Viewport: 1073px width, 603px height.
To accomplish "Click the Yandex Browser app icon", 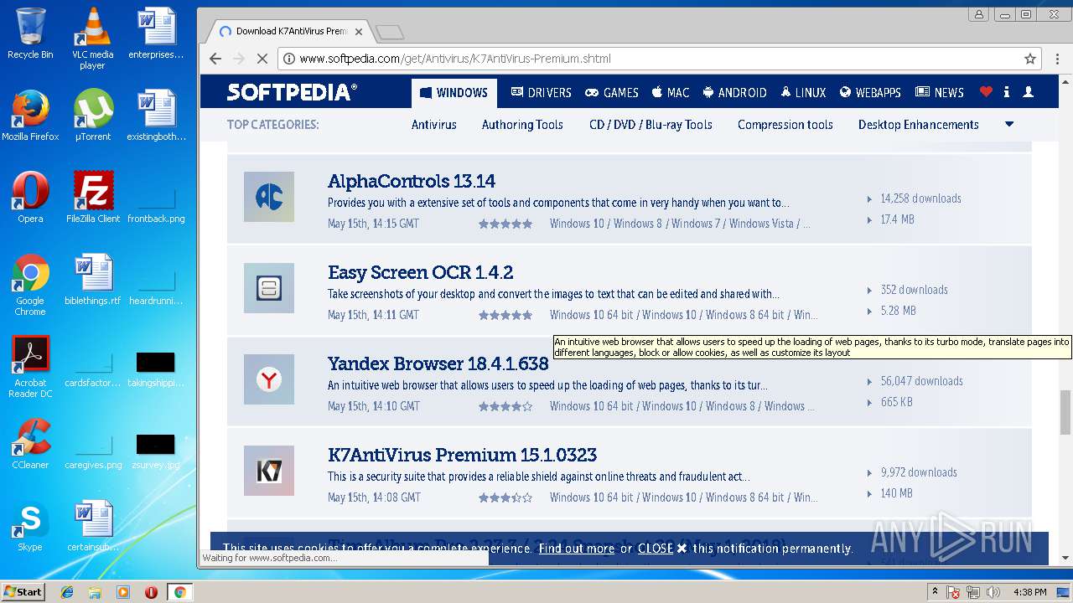I will pos(269,379).
